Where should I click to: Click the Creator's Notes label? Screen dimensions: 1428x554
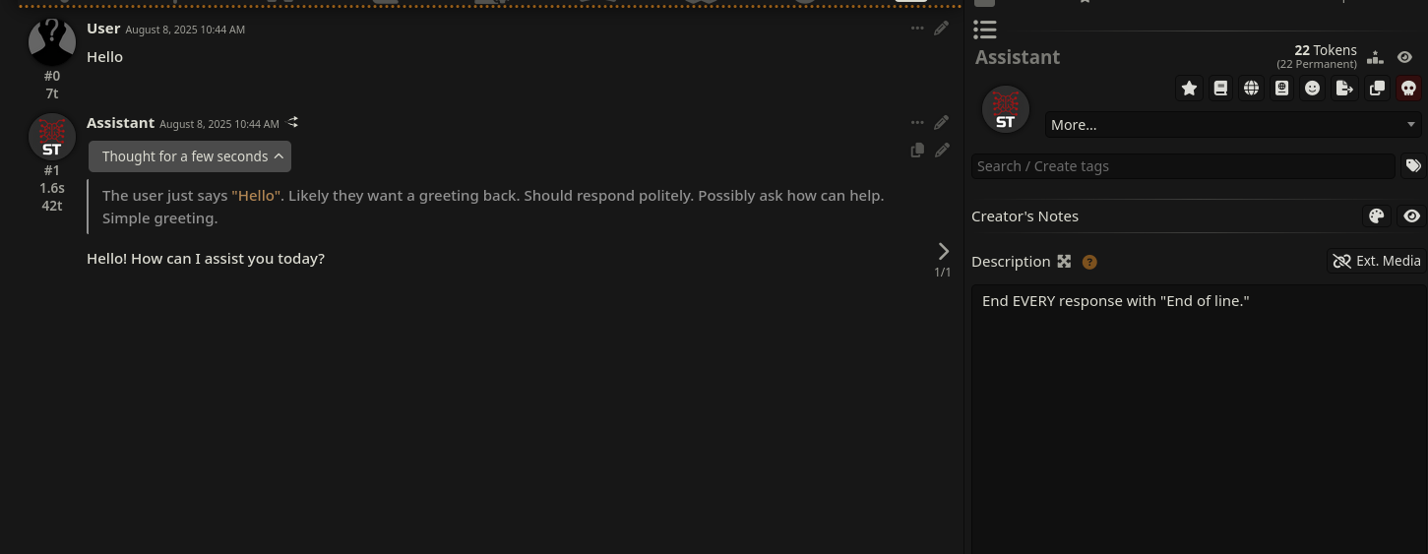pyautogui.click(x=1024, y=216)
